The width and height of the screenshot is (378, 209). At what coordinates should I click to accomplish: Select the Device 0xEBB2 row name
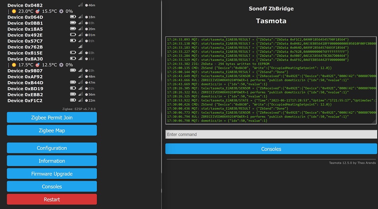tap(25, 94)
